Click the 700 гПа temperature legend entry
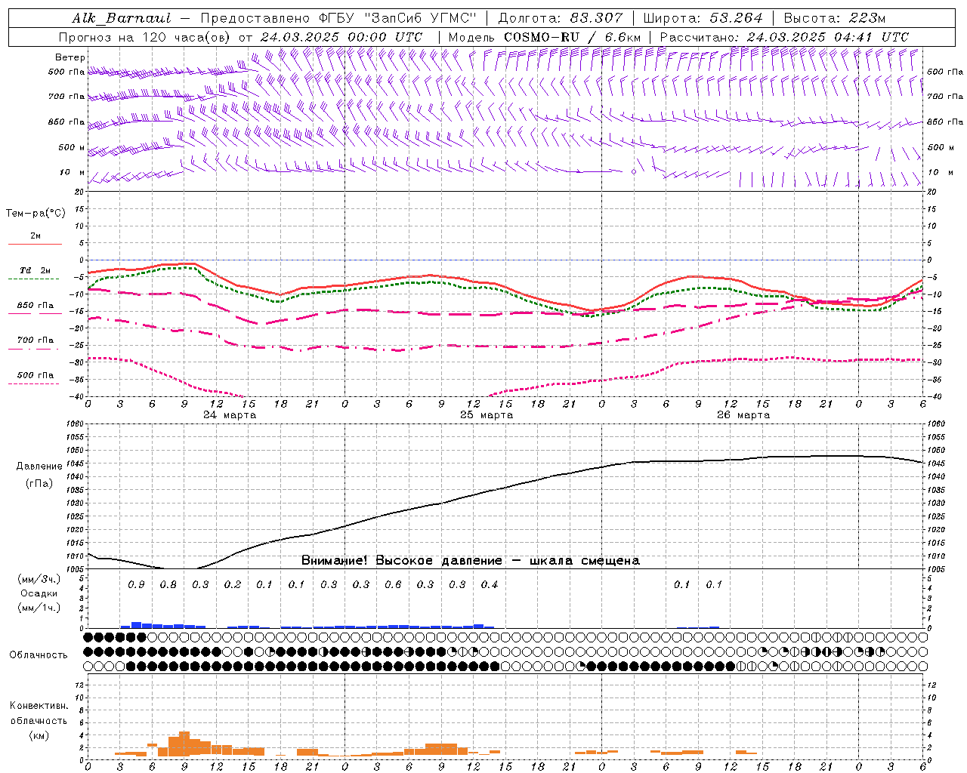This screenshot has width=967, height=773. coord(36,340)
